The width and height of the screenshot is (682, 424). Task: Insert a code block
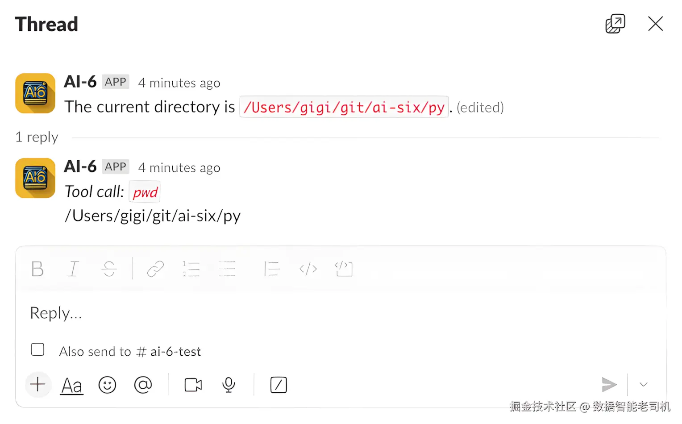click(344, 269)
